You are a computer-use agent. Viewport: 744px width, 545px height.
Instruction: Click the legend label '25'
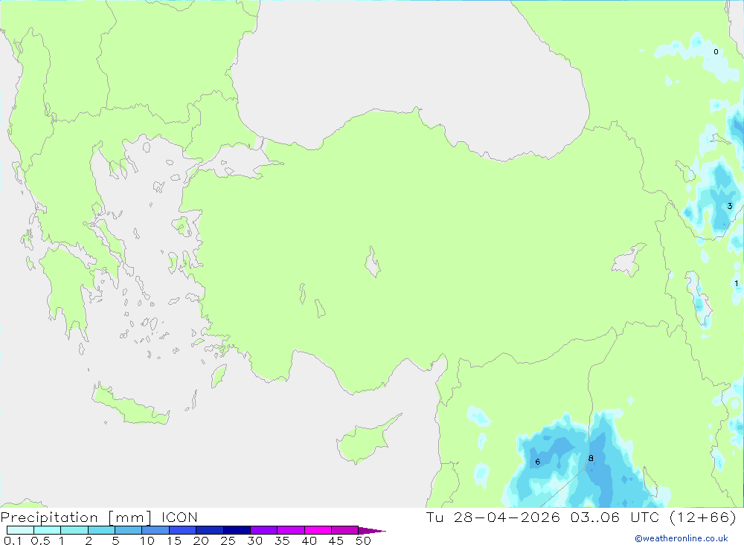[228, 541]
